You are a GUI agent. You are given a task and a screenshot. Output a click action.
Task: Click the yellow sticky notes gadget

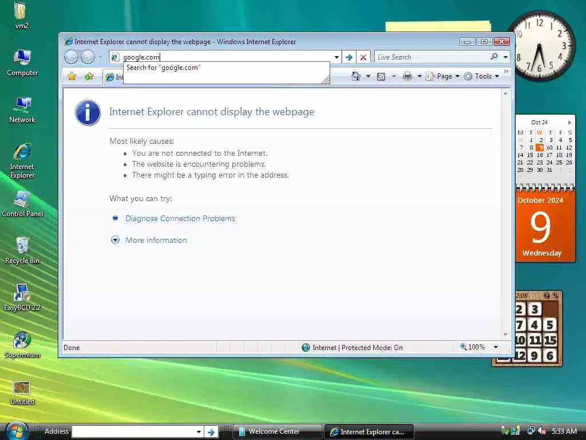(438, 26)
